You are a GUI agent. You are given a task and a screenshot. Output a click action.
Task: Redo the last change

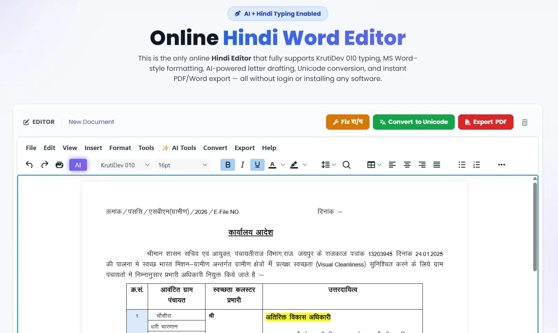(44, 165)
